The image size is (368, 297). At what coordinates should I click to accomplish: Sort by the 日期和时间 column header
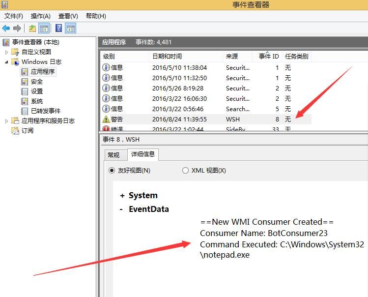coord(167,57)
